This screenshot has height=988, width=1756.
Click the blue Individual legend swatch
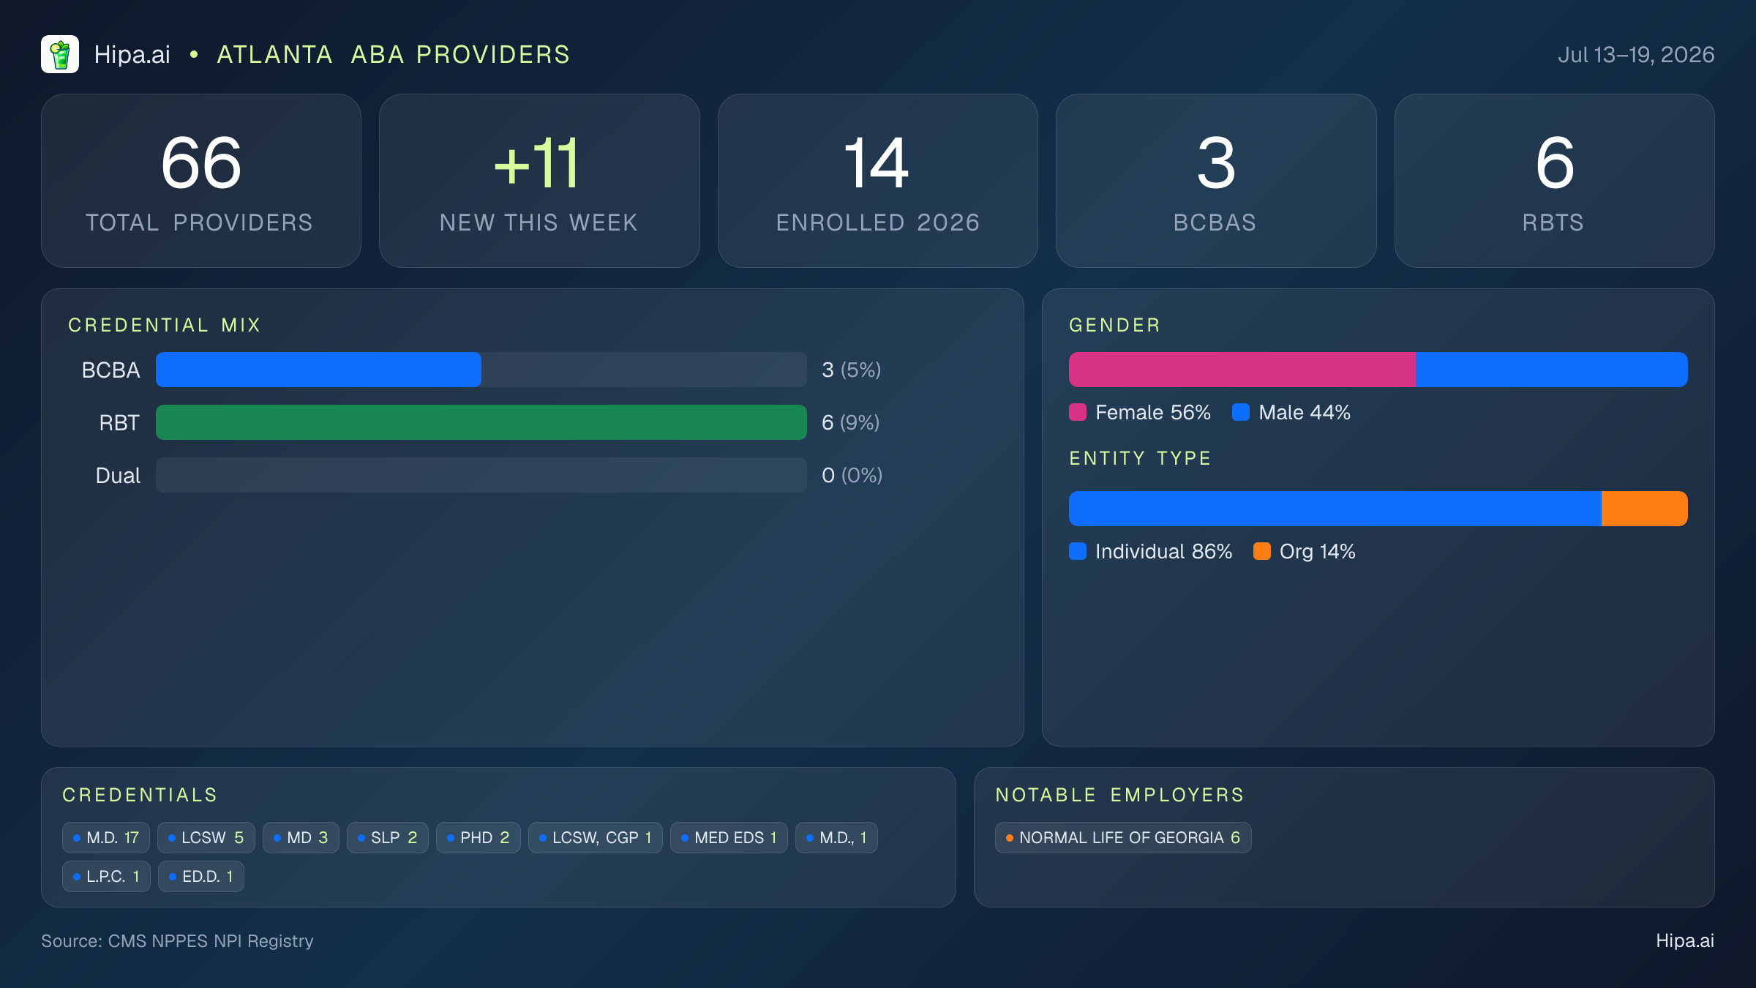tap(1078, 551)
